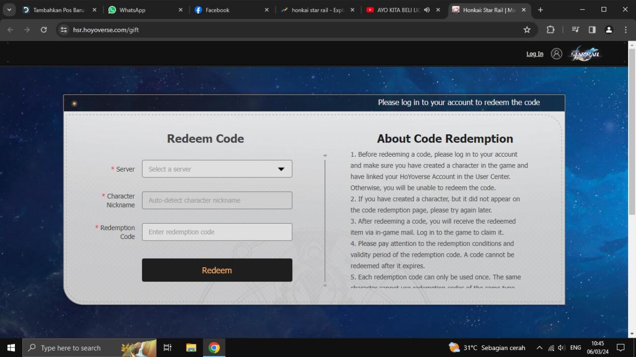
Task: Click the Redeem button
Action: click(x=217, y=270)
